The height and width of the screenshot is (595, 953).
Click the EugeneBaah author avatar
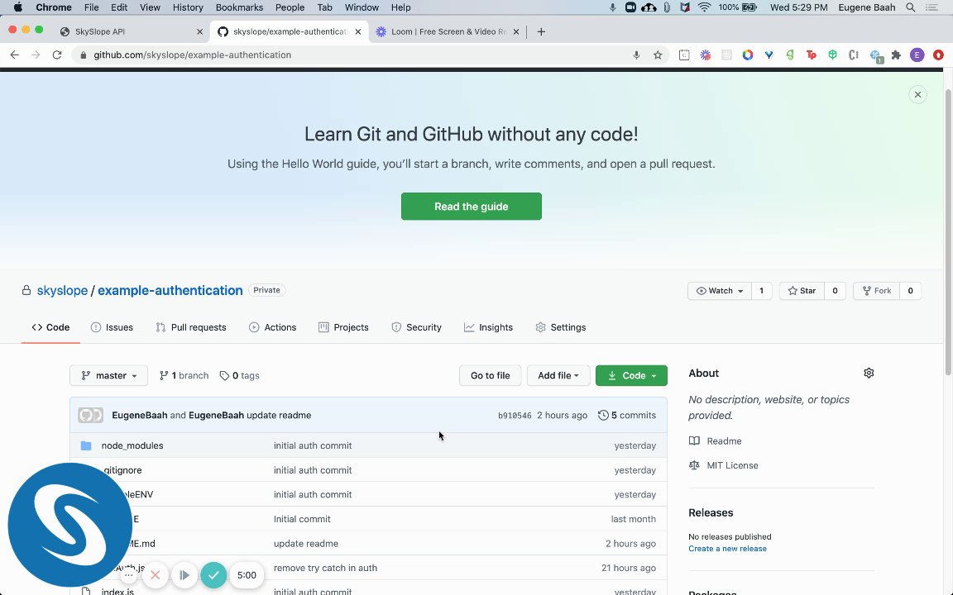click(90, 416)
